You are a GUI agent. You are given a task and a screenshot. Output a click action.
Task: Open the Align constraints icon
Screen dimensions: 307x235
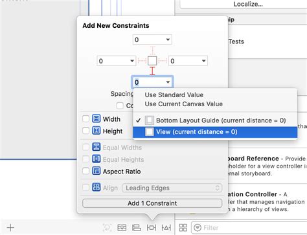(137, 227)
